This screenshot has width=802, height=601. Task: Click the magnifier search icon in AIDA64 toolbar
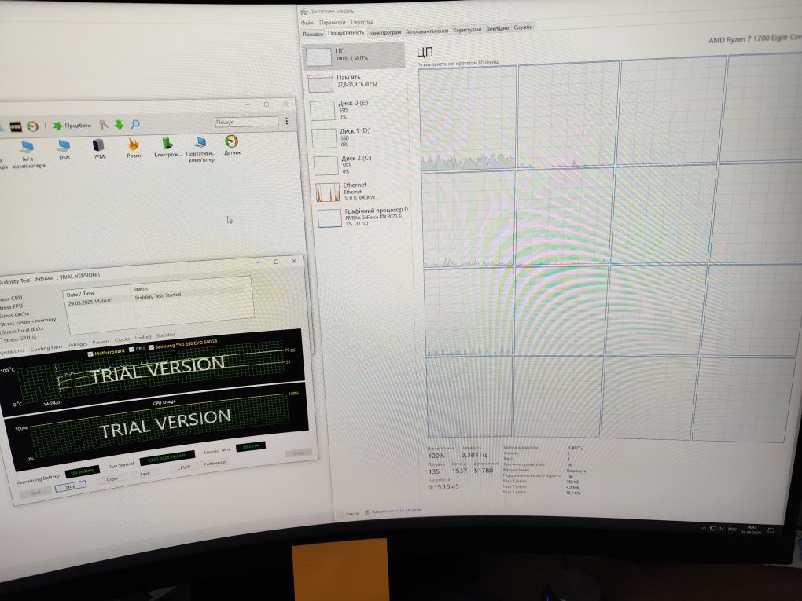pos(135,123)
